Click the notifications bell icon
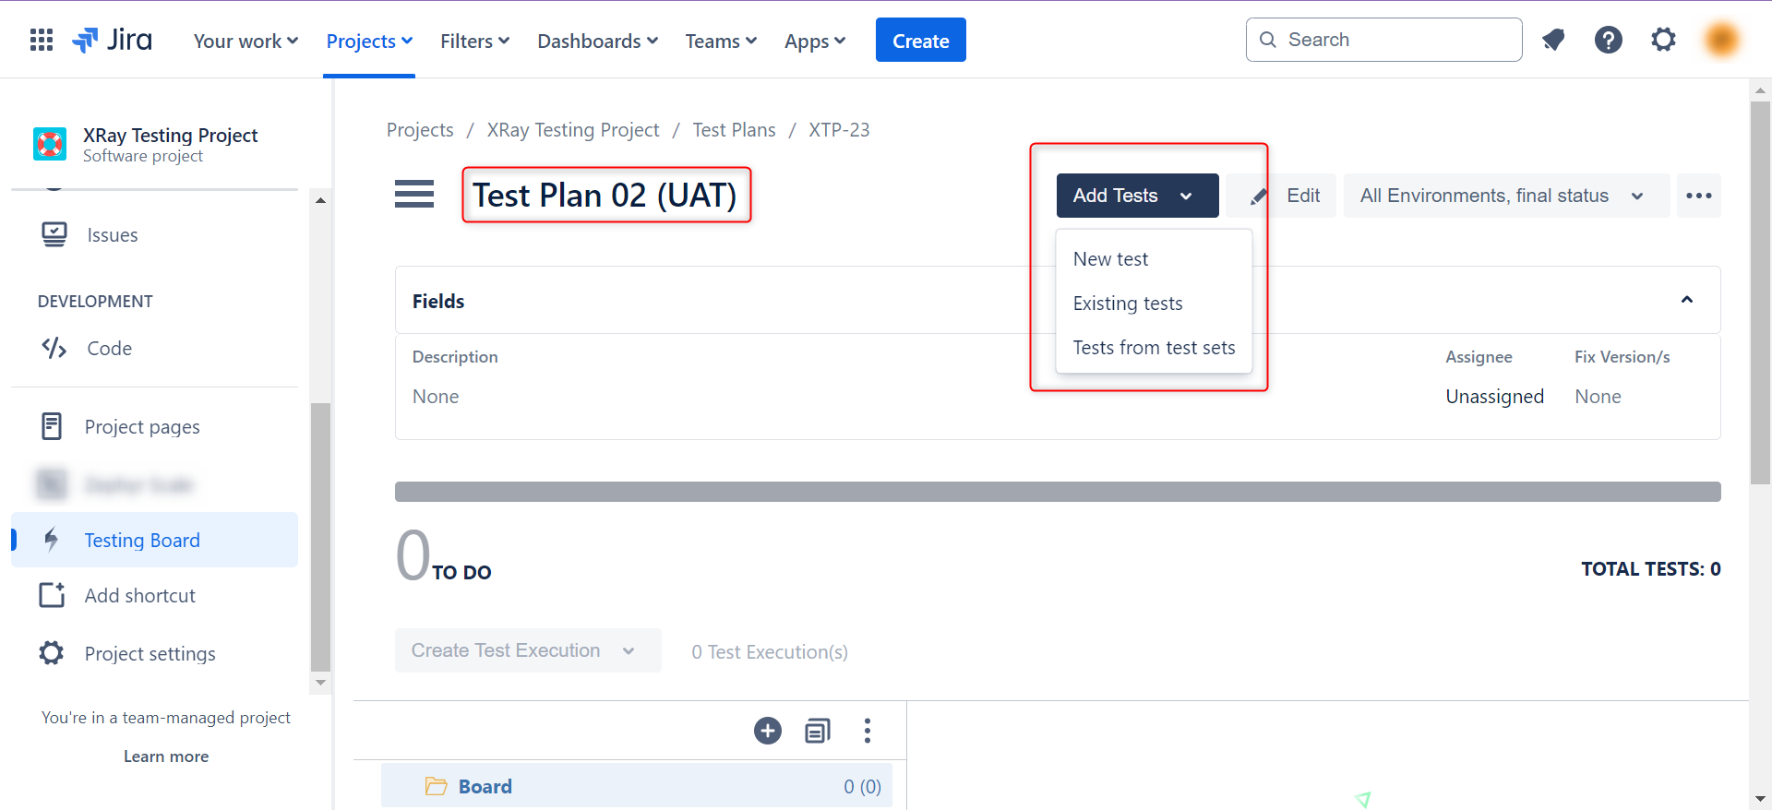Image resolution: width=1772 pixels, height=810 pixels. click(1553, 40)
